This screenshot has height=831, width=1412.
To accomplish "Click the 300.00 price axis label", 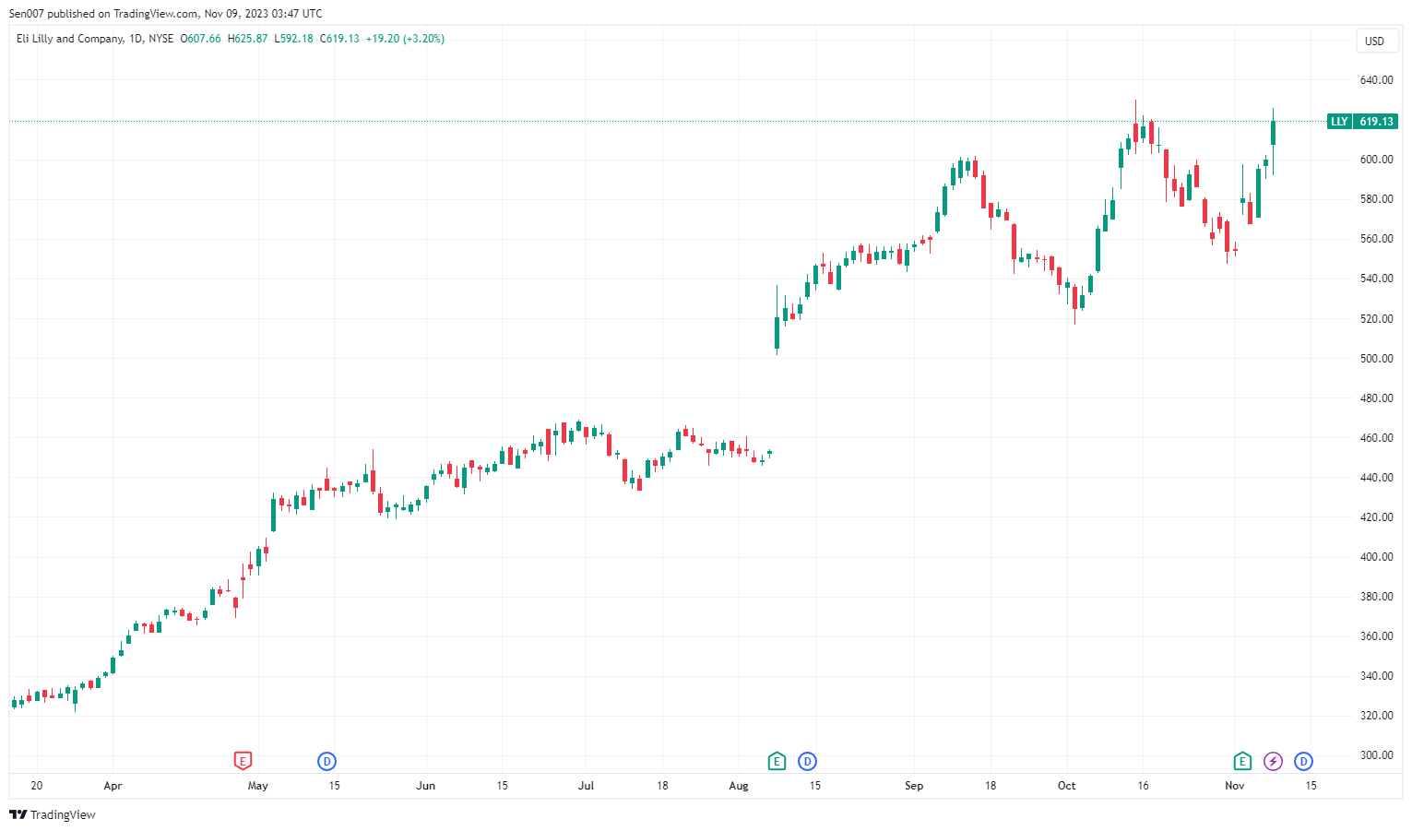I will (x=1376, y=755).
